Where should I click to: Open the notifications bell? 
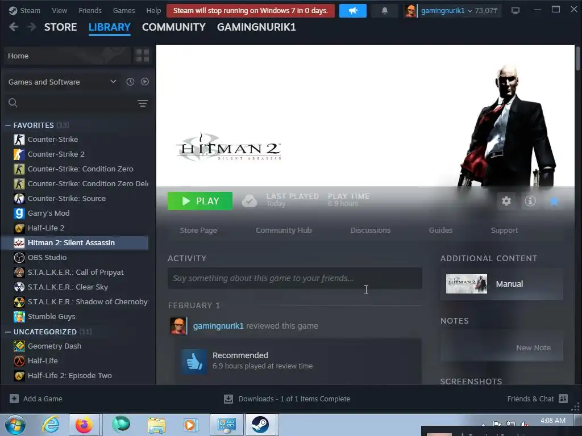[385, 11]
